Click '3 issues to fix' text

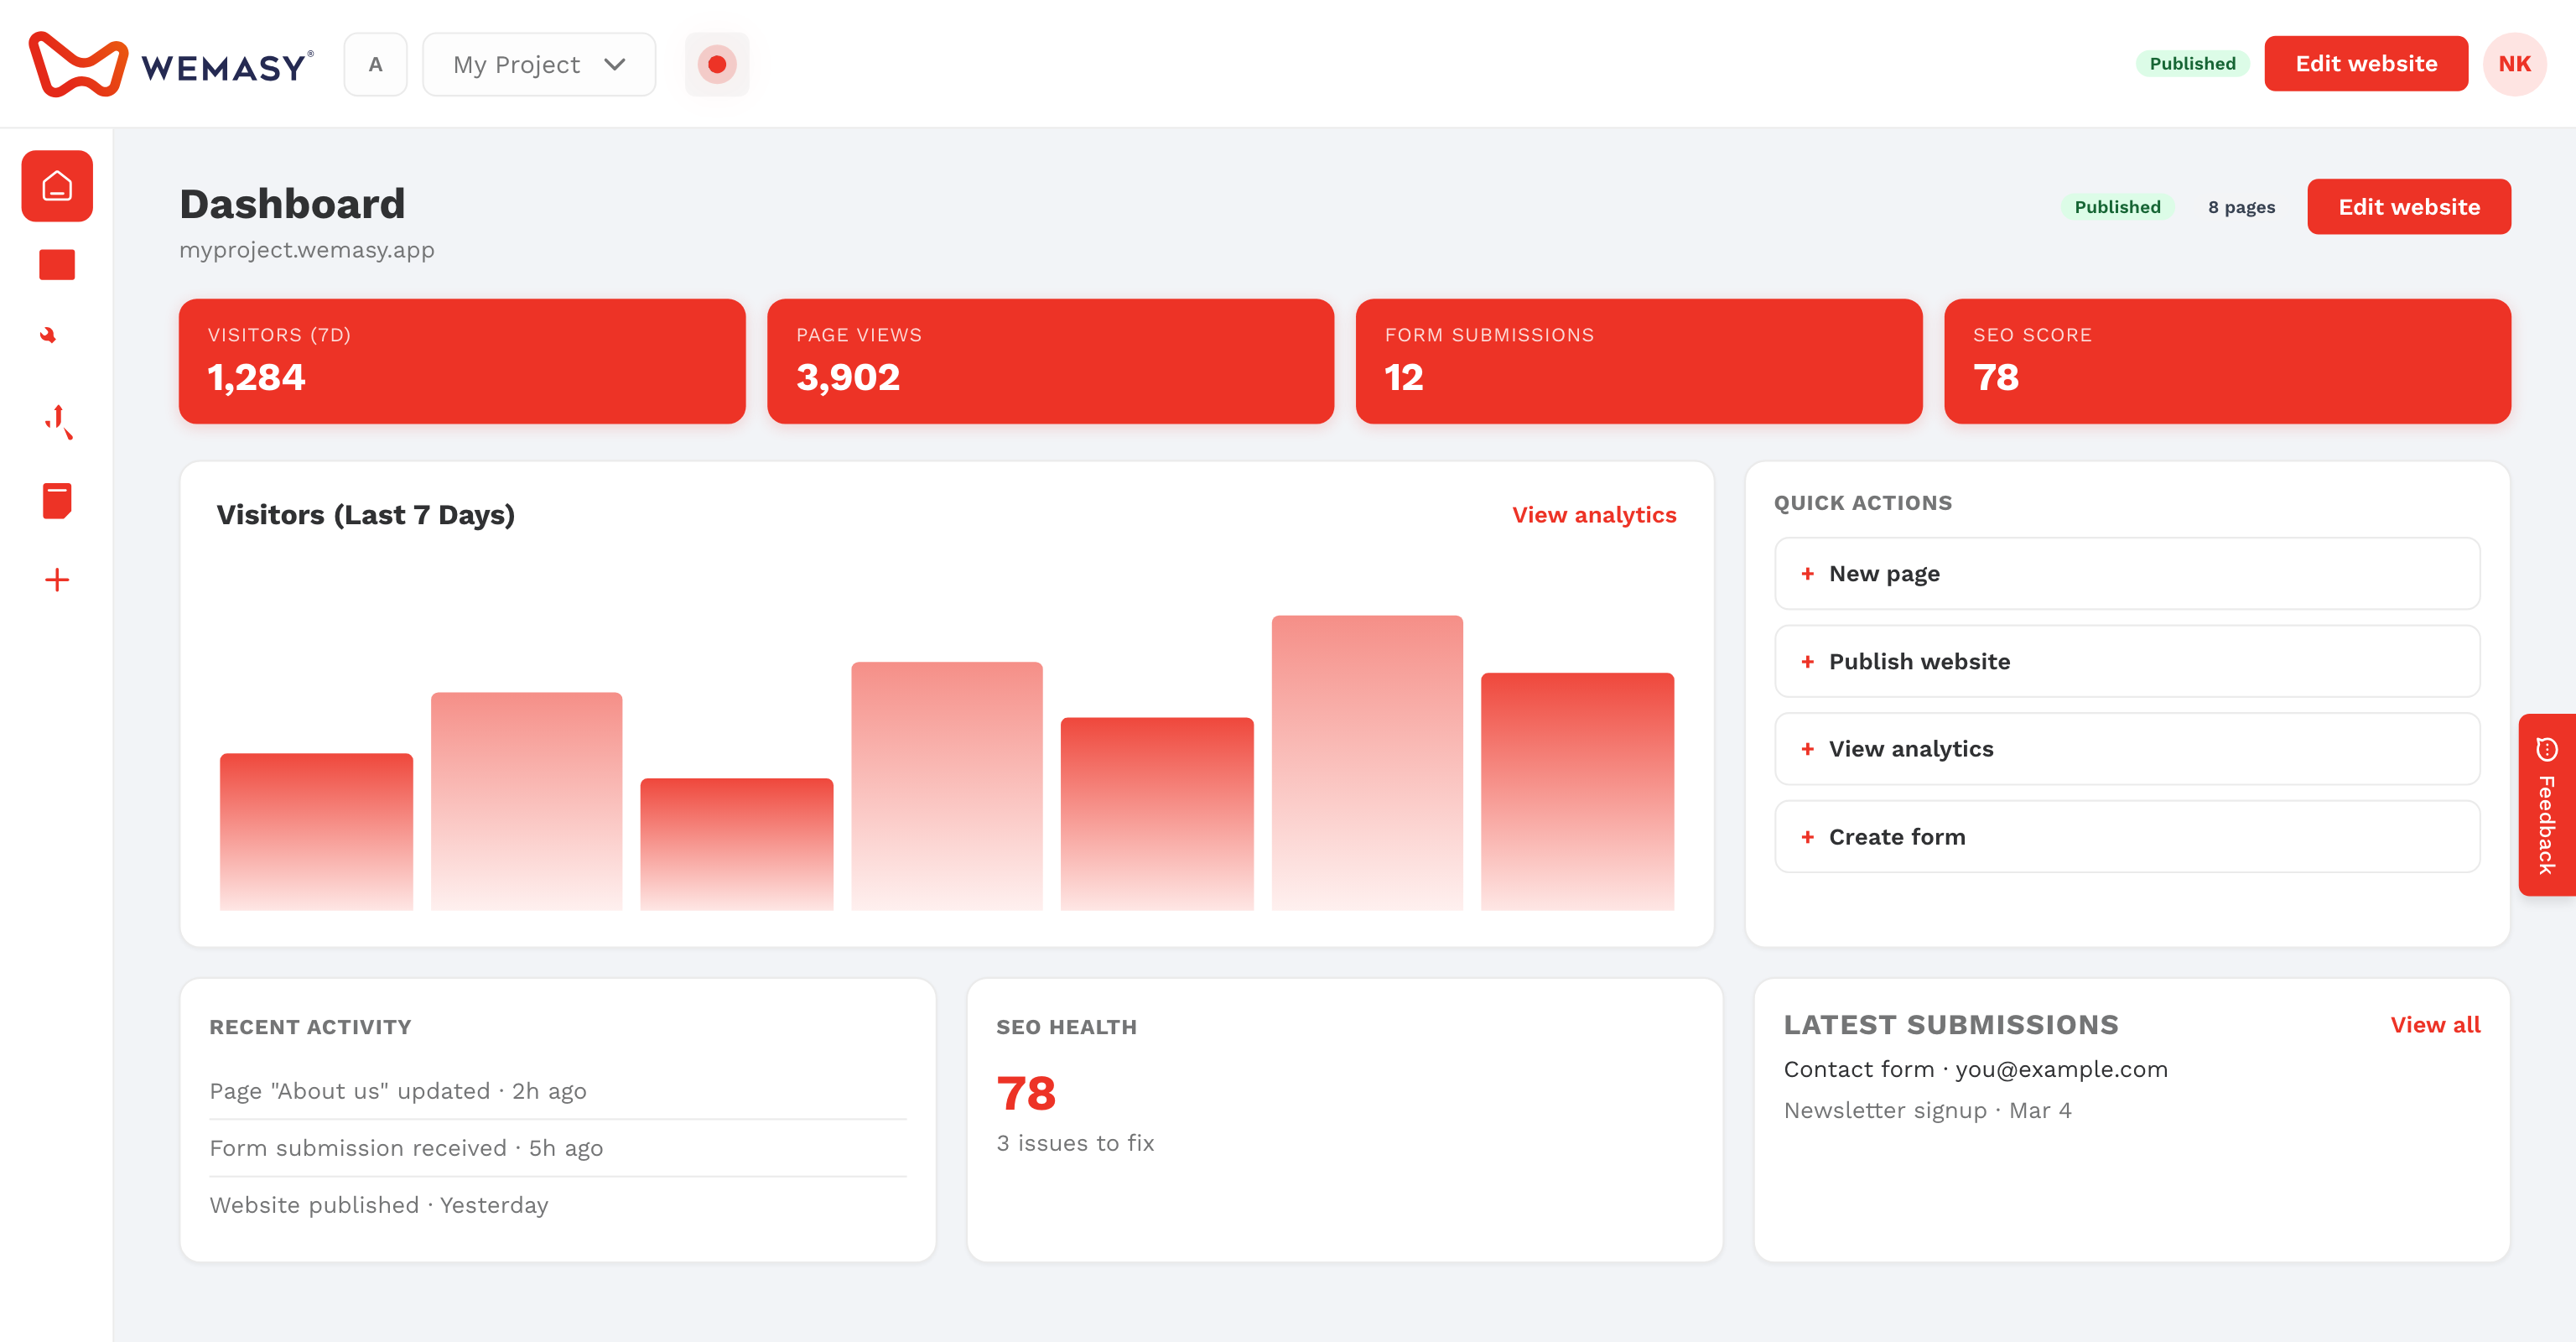1075,1143
